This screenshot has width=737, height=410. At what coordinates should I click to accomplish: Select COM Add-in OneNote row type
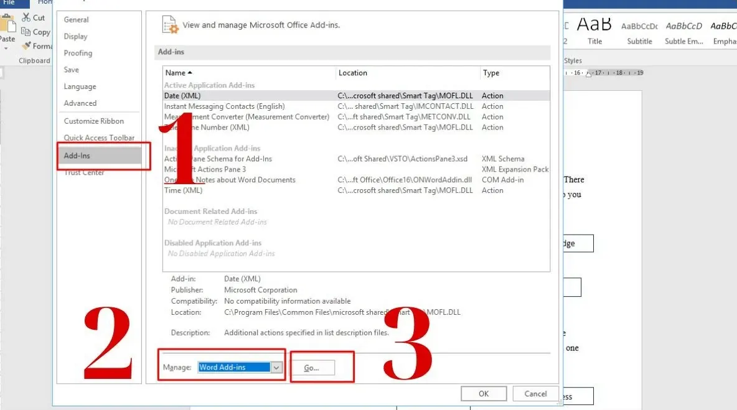pyautogui.click(x=502, y=180)
